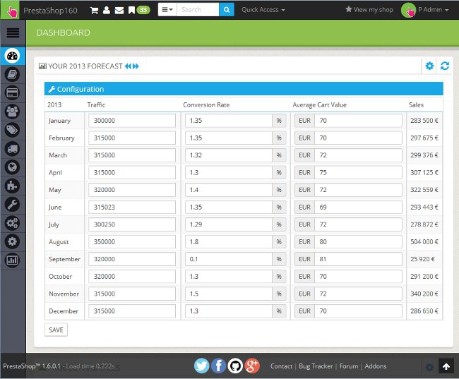Click the March average cart value field

click(x=358, y=155)
